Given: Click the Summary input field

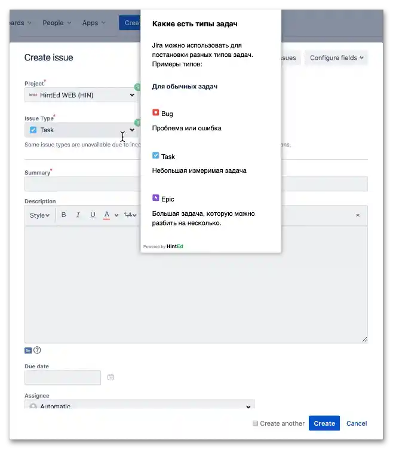Looking at the screenshot, I should (x=196, y=184).
